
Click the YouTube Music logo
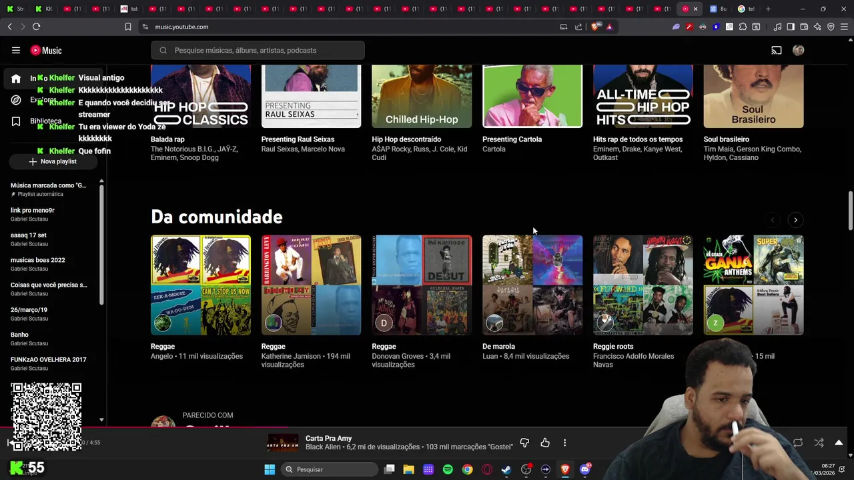[46, 51]
